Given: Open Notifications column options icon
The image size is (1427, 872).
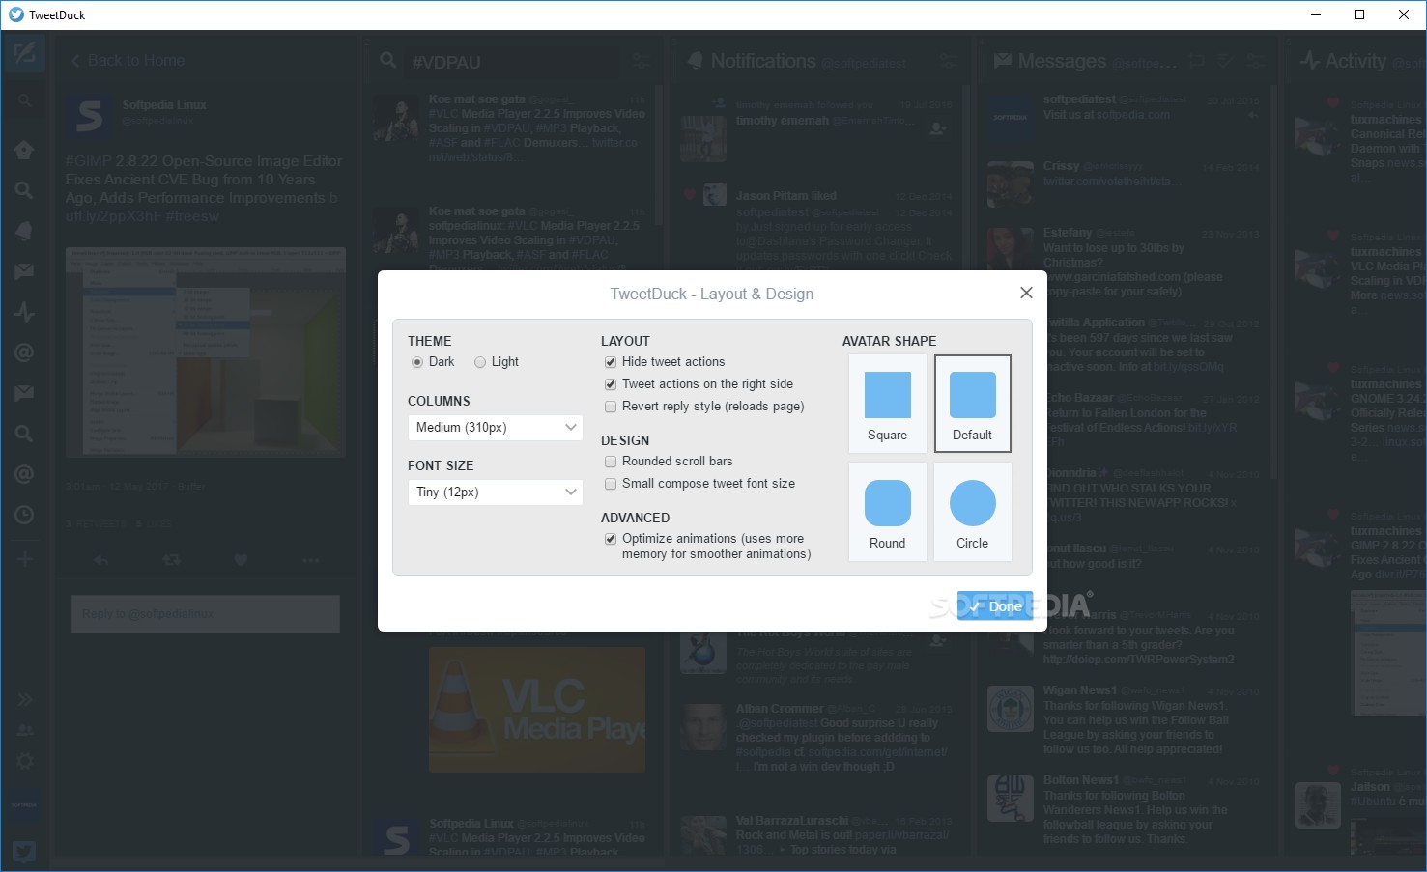Looking at the screenshot, I should pos(949,61).
